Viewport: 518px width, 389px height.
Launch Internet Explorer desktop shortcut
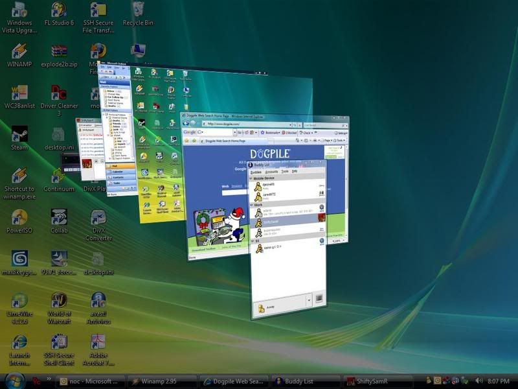[x=19, y=351]
